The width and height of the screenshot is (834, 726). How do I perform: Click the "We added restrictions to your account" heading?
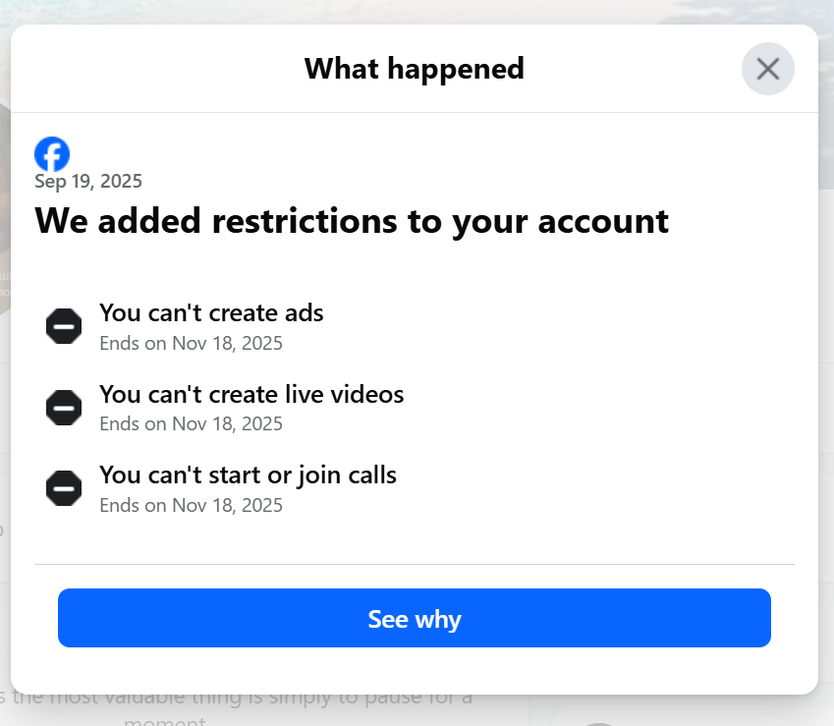(x=352, y=221)
